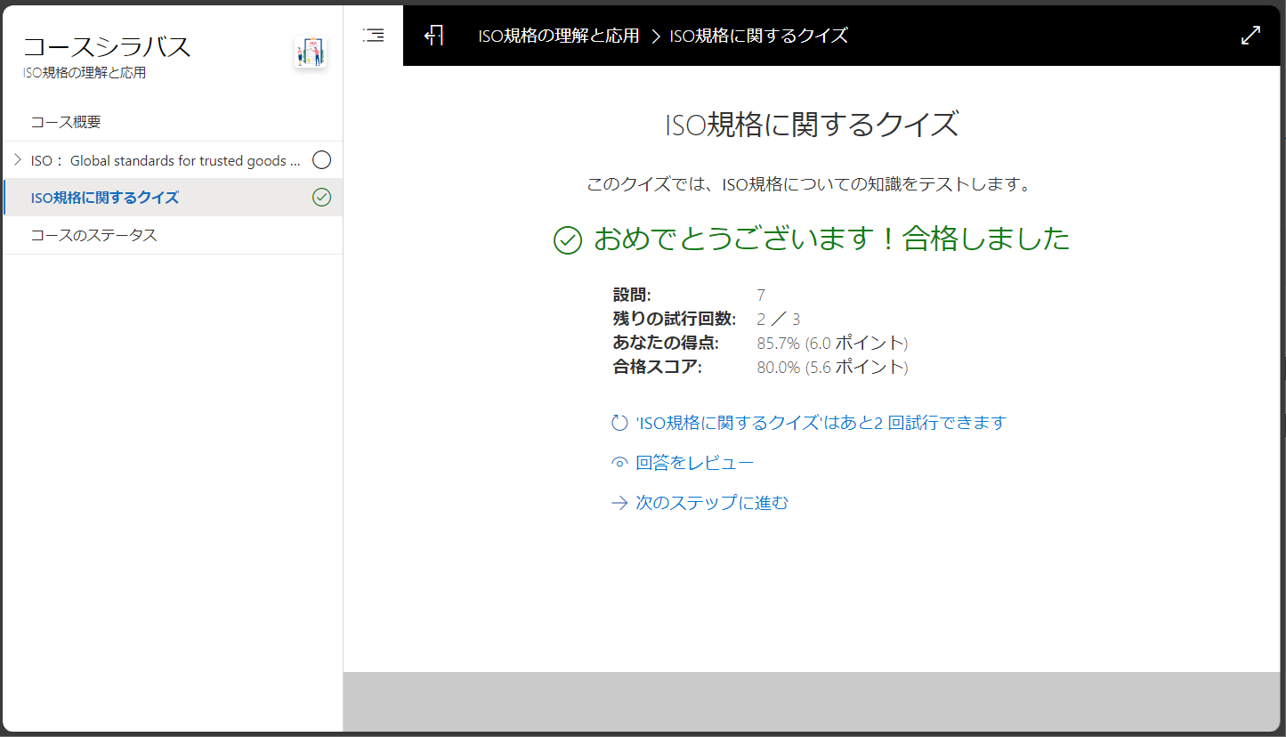The height and width of the screenshot is (737, 1286).
Task: Click the 残りの試行回数 label
Action: [x=675, y=320]
